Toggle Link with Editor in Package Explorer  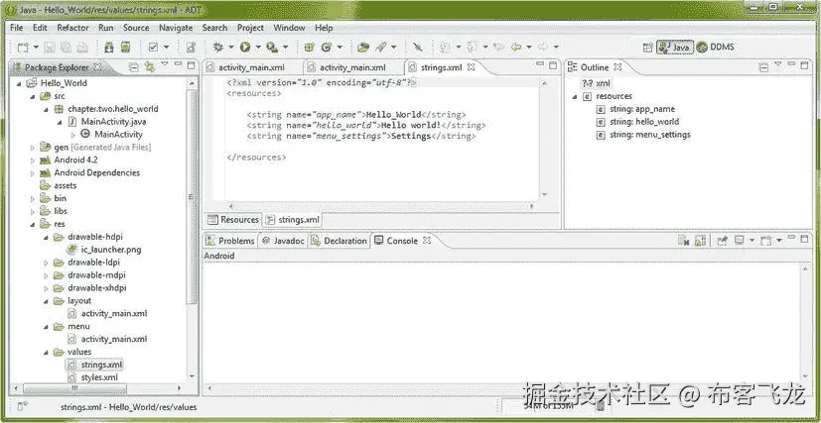click(150, 66)
